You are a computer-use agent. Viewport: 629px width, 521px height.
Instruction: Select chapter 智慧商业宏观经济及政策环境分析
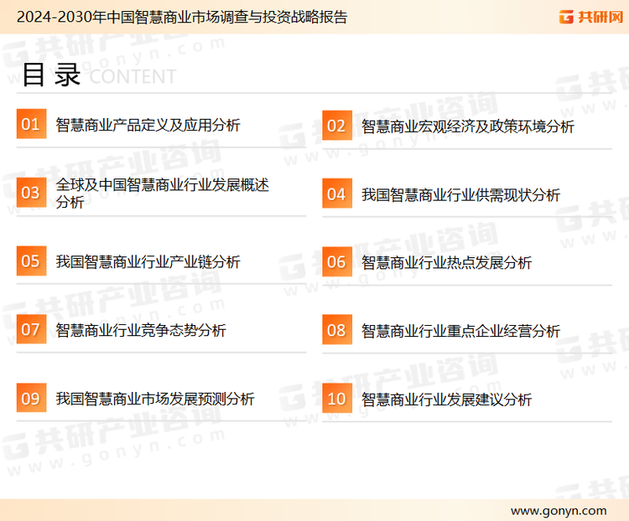pyautogui.click(x=468, y=126)
